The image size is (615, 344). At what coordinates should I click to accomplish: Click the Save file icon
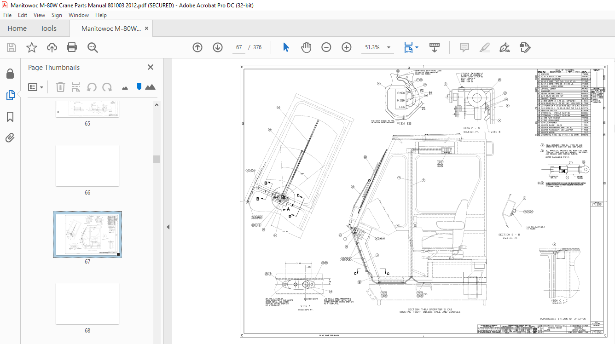pyautogui.click(x=12, y=47)
